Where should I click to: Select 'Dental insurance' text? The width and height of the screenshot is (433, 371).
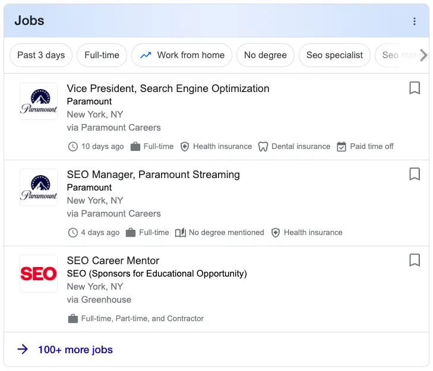[x=301, y=146]
